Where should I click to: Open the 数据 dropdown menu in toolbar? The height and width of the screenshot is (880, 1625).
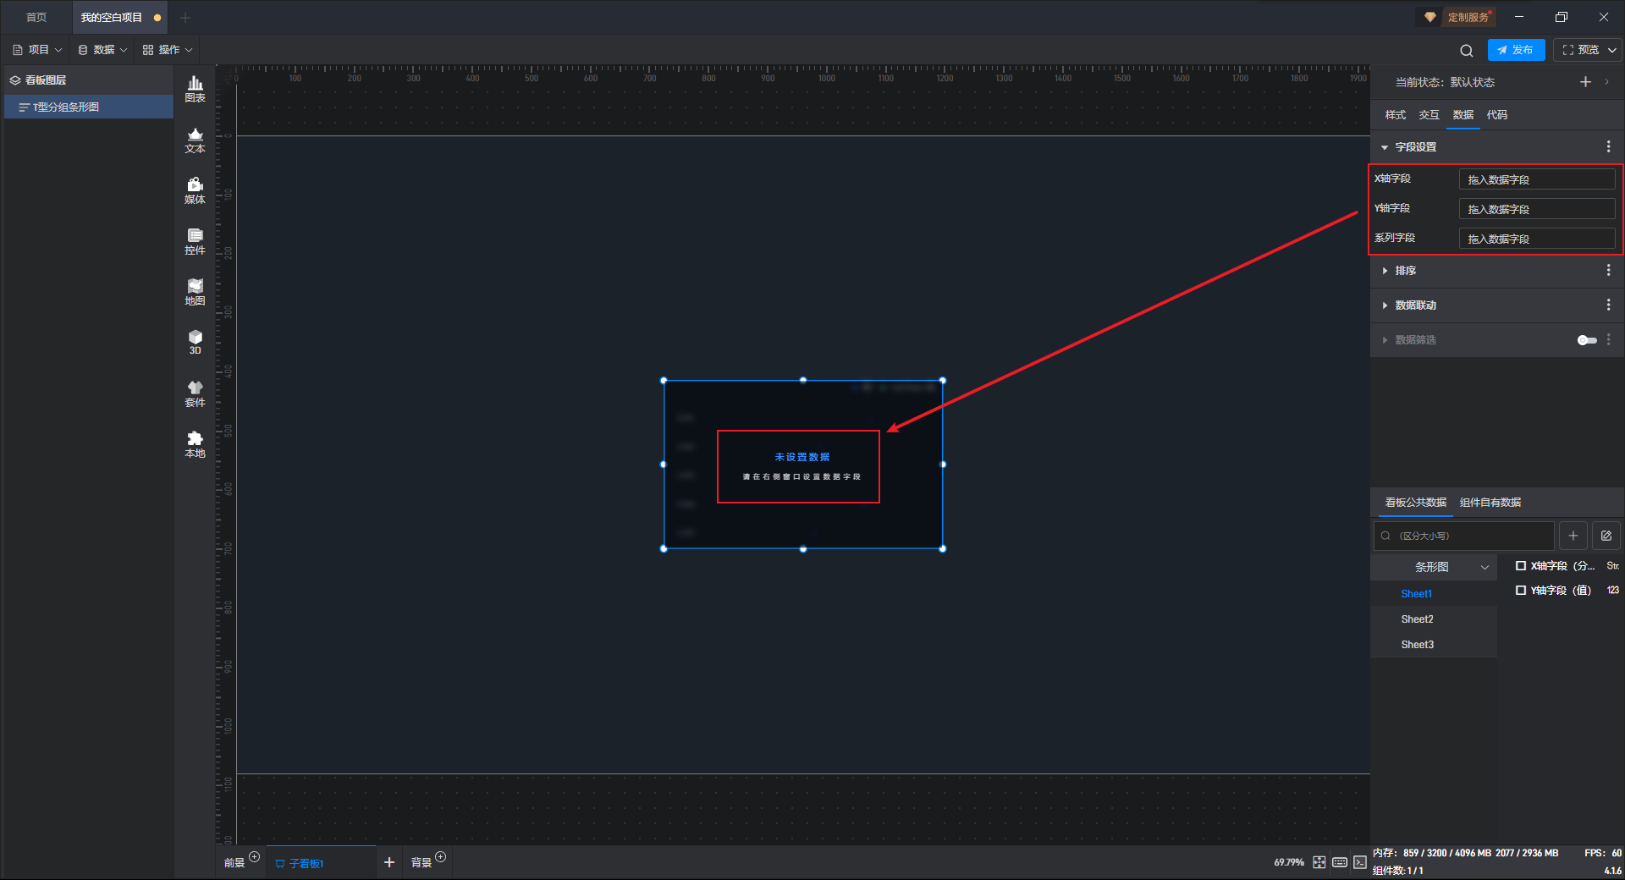102,50
